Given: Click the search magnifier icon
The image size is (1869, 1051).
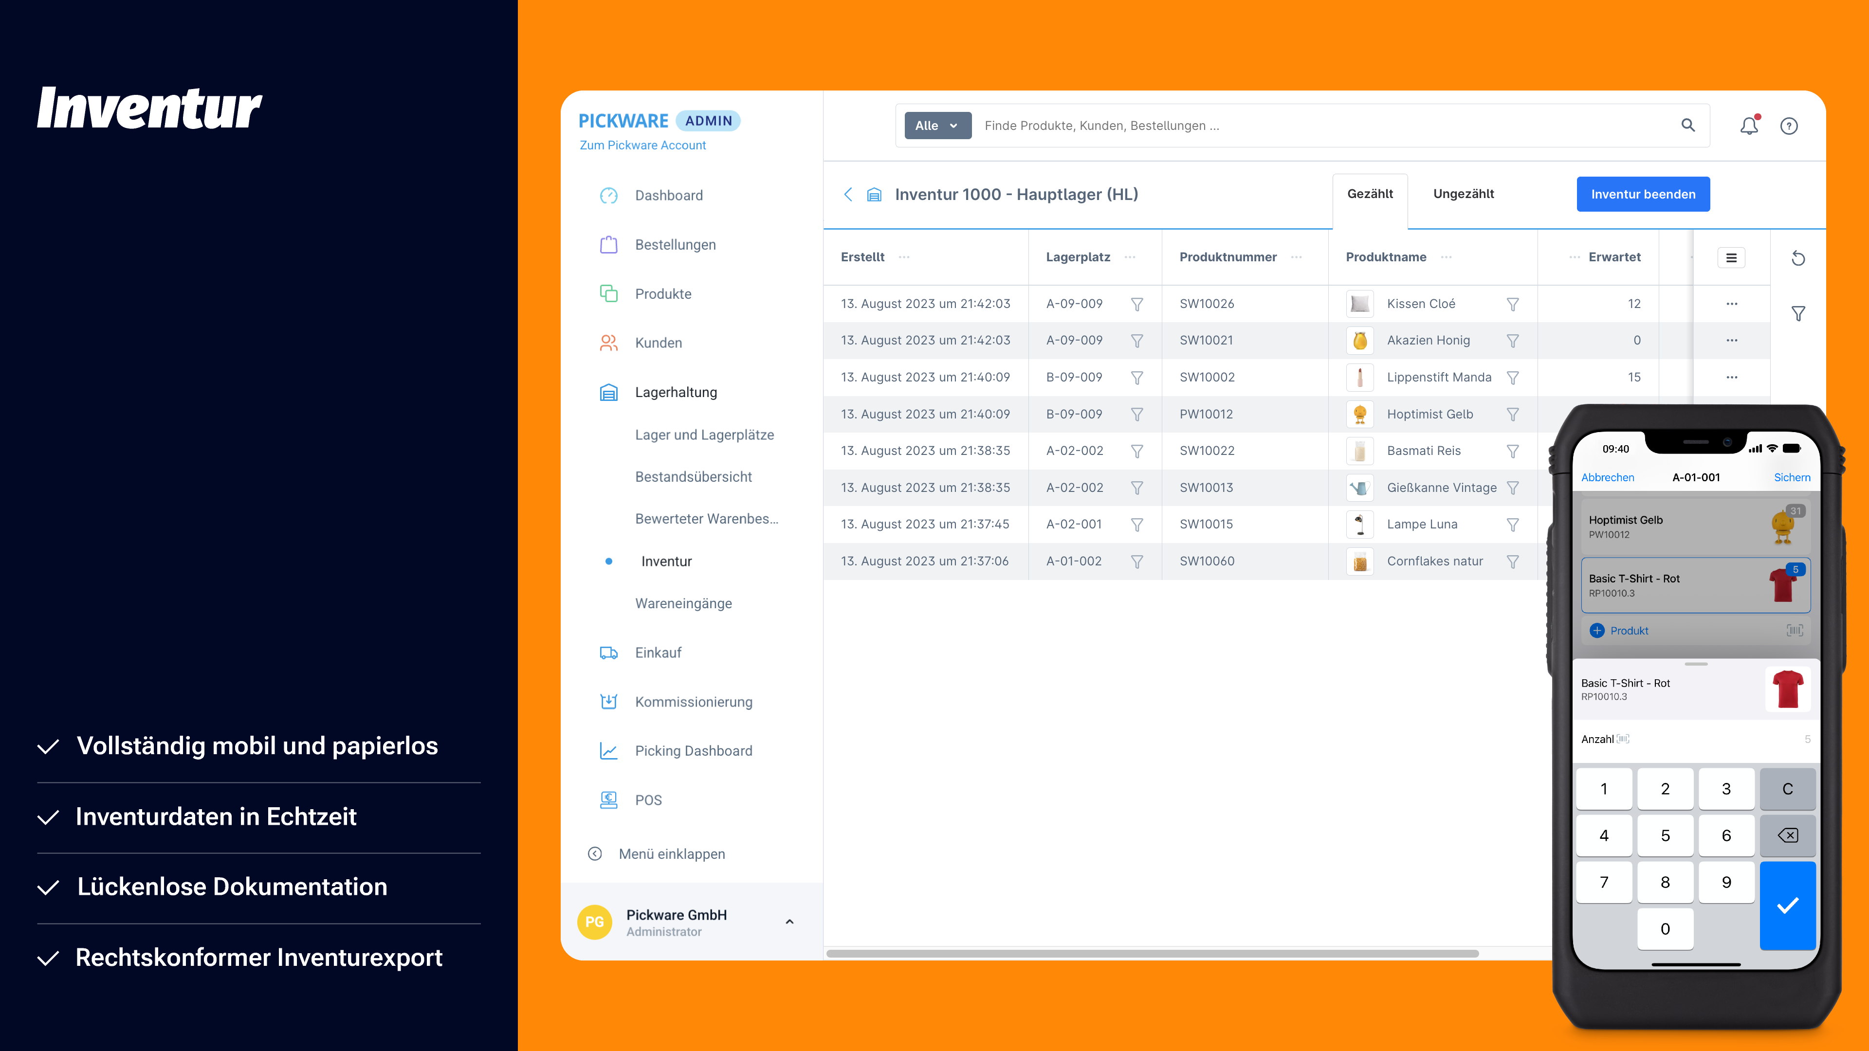Looking at the screenshot, I should [x=1688, y=126].
